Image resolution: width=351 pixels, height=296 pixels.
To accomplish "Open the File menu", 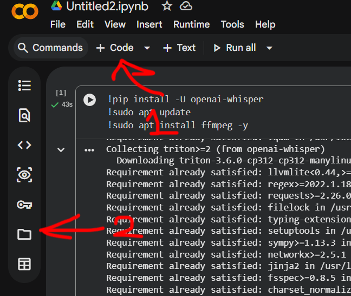I will 58,24.
